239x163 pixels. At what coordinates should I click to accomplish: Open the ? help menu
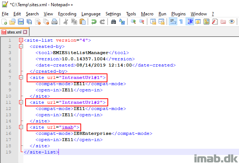pyautogui.click(x=213, y=14)
